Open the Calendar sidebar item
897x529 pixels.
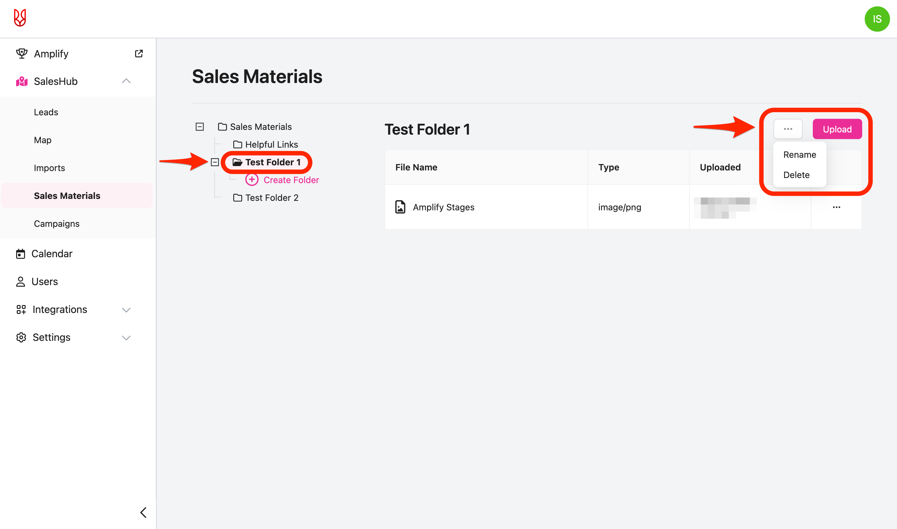tap(52, 253)
